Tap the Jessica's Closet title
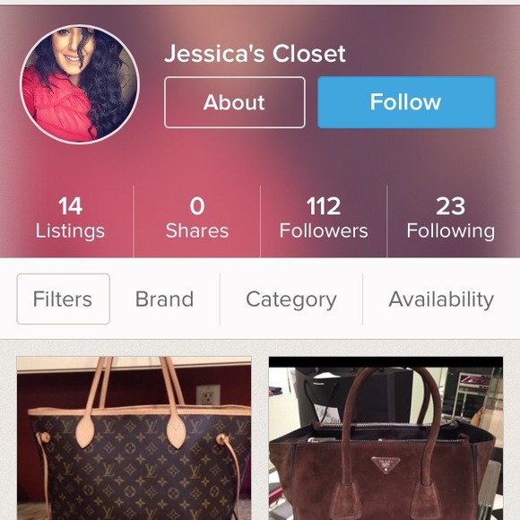520x520 pixels. pos(255,54)
